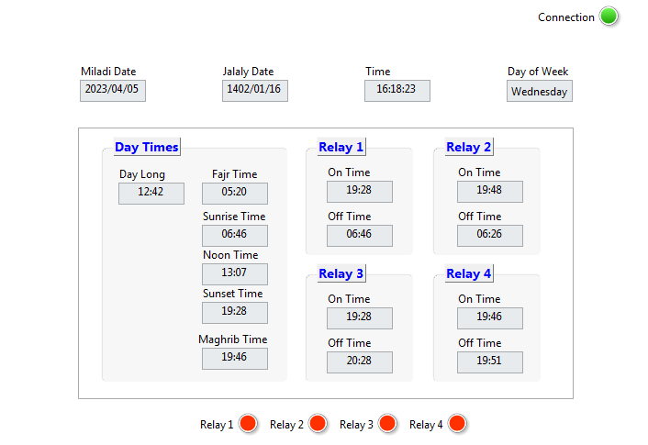Click the Time field showing 16:18:23
648x445 pixels.
coord(397,91)
